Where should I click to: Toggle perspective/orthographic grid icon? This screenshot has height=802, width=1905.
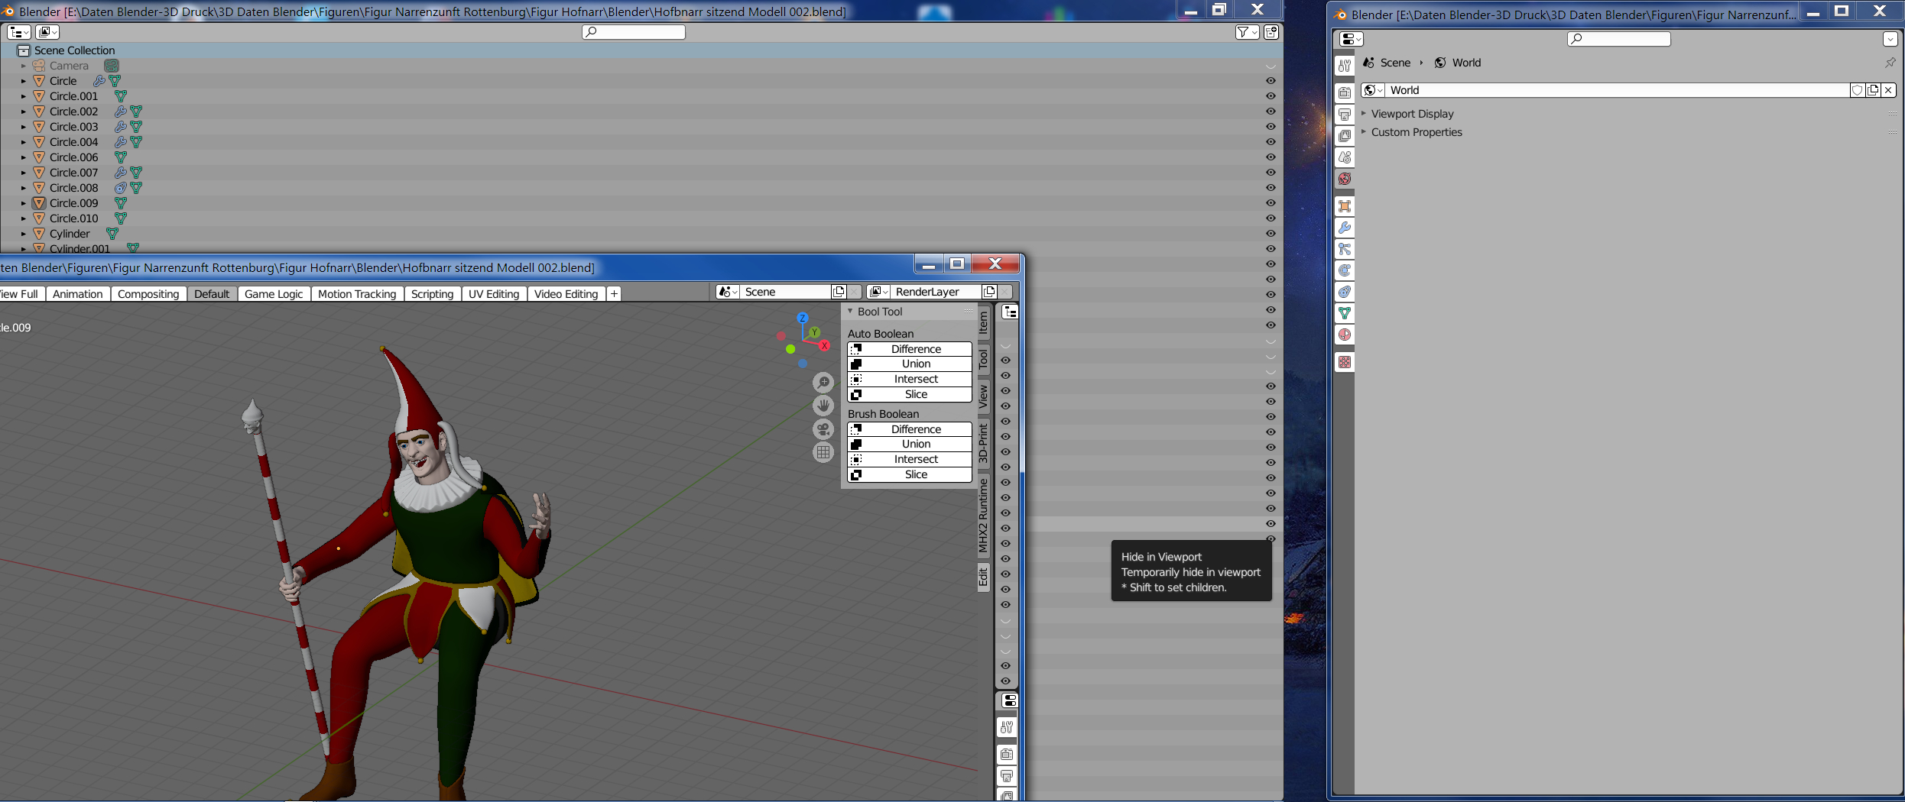tap(823, 452)
